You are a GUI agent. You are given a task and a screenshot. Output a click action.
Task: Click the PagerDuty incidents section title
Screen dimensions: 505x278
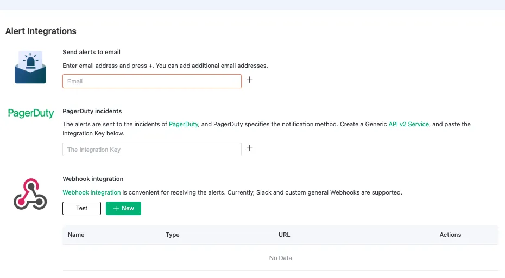coord(92,111)
